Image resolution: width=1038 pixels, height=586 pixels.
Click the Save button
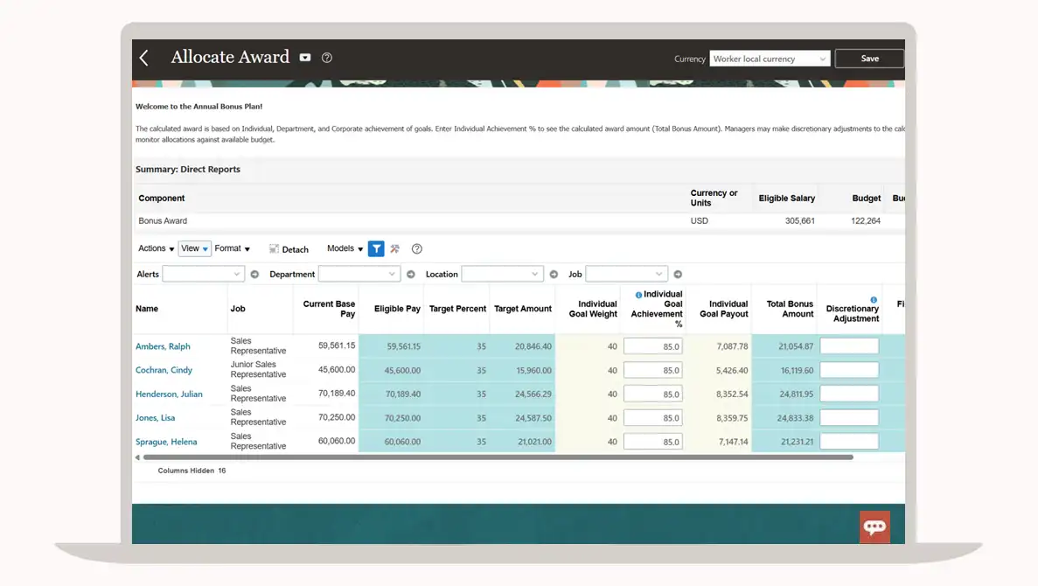[x=869, y=59]
